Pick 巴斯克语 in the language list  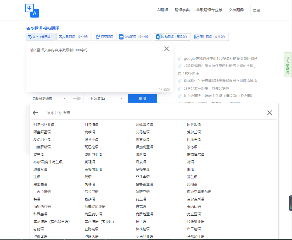click(x=194, y=139)
